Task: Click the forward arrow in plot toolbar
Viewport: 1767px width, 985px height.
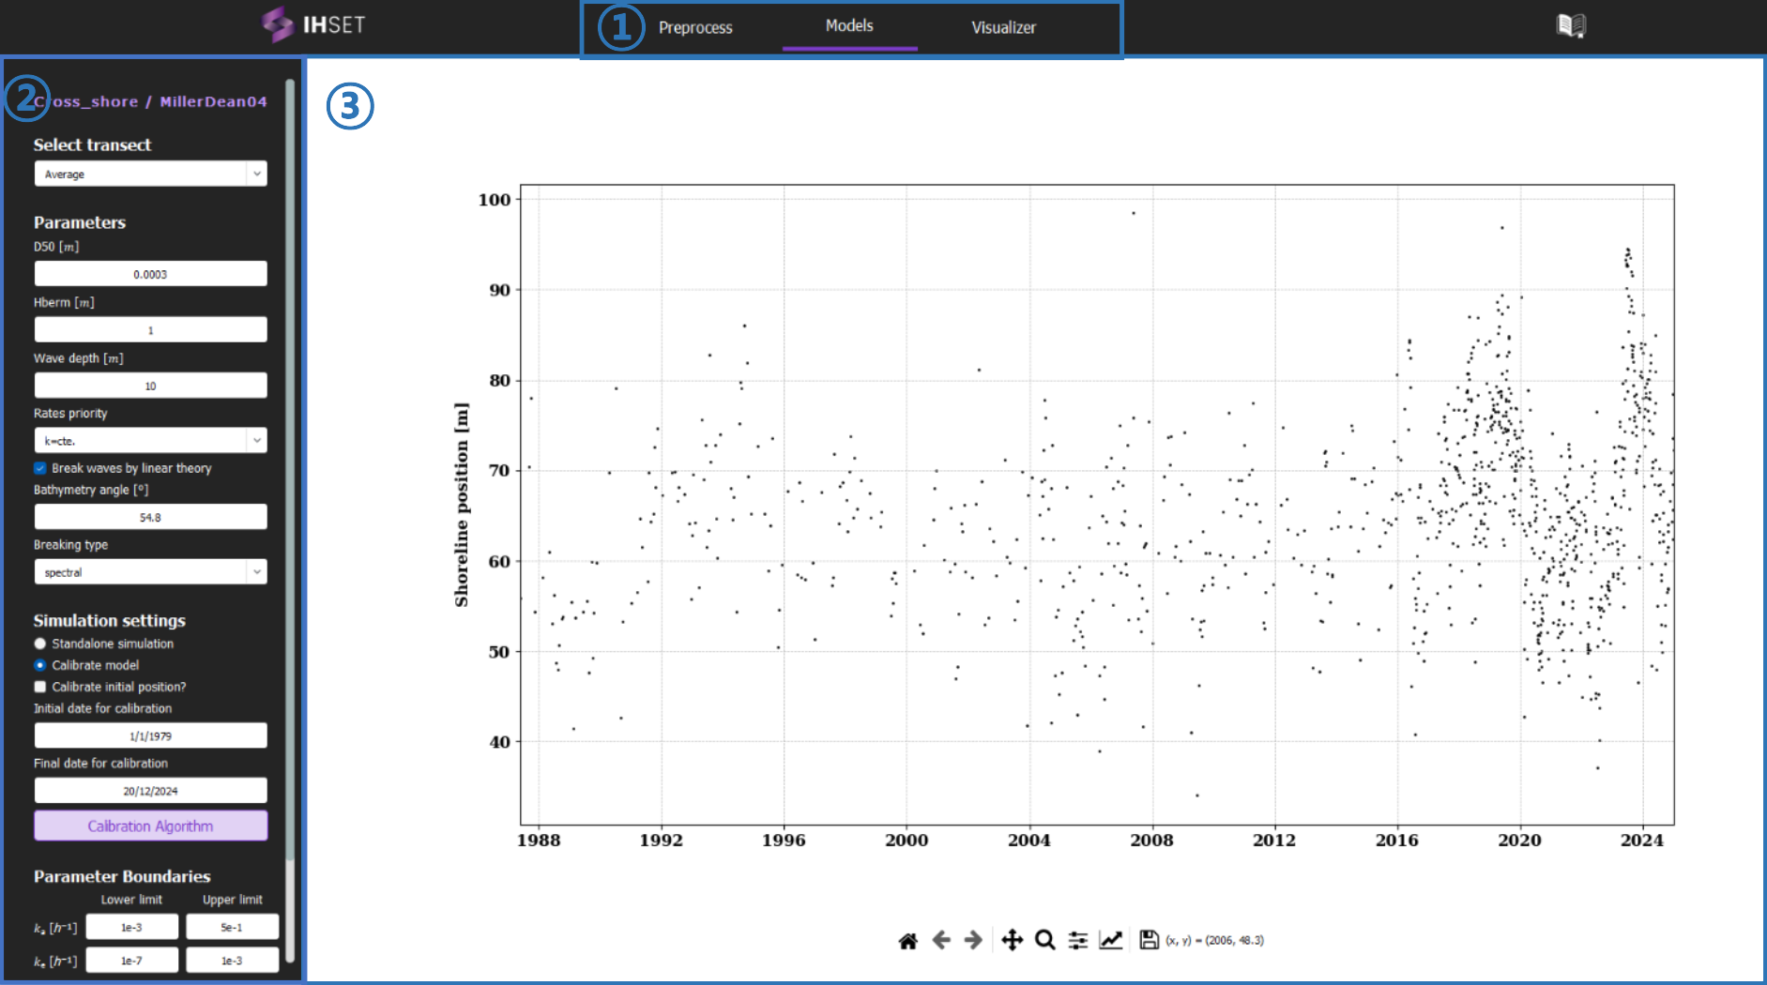Action: 974,940
